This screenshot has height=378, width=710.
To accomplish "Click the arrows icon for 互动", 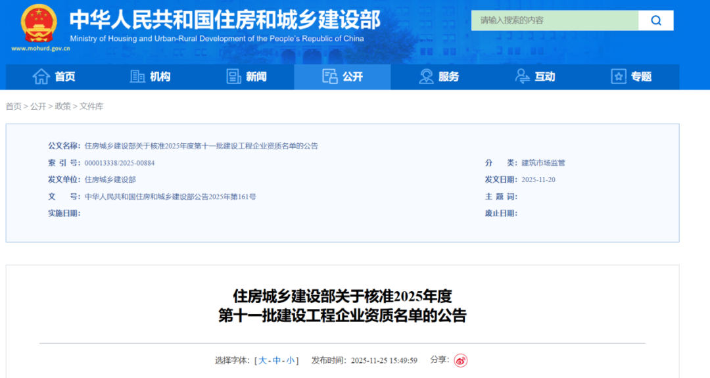I will (x=523, y=77).
